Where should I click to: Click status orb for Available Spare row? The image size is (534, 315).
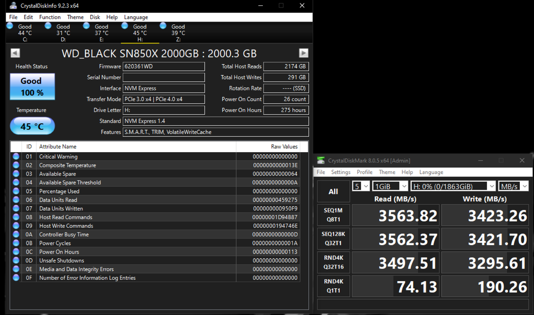[x=16, y=174]
